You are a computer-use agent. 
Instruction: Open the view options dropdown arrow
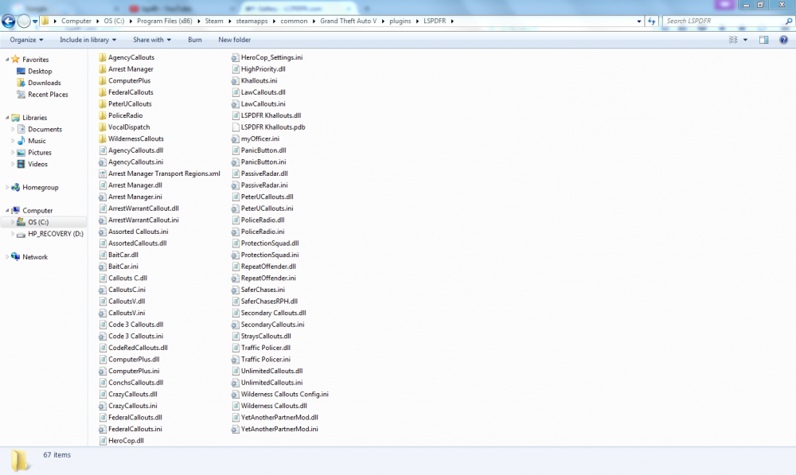(x=745, y=40)
